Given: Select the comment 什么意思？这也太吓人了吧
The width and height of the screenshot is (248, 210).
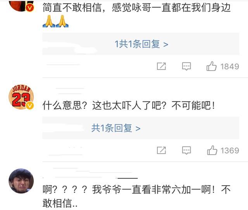Looking at the screenshot, I should (x=129, y=105).
